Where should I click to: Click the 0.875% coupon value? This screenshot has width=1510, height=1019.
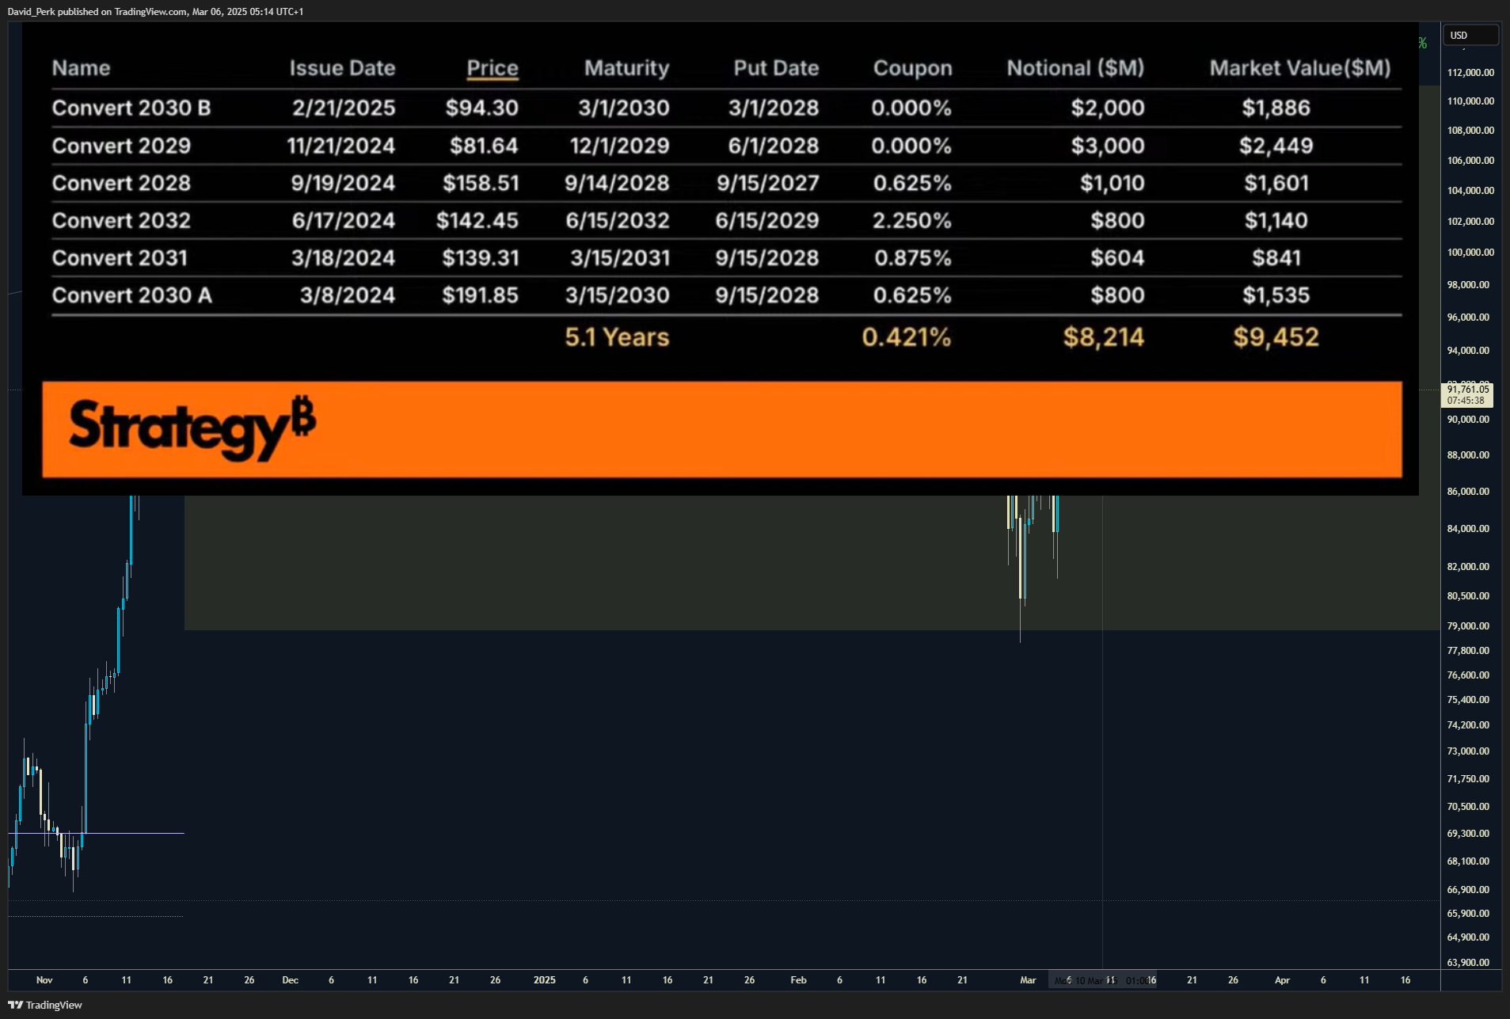click(x=913, y=257)
